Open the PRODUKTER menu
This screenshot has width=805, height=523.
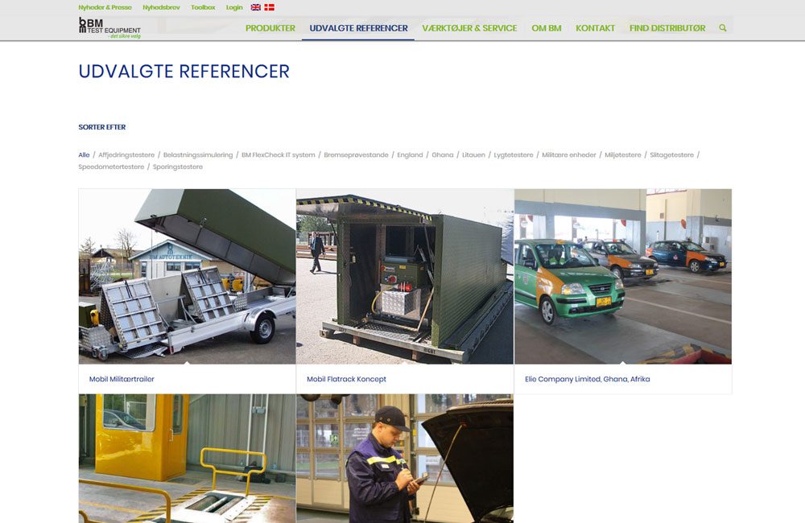271,27
